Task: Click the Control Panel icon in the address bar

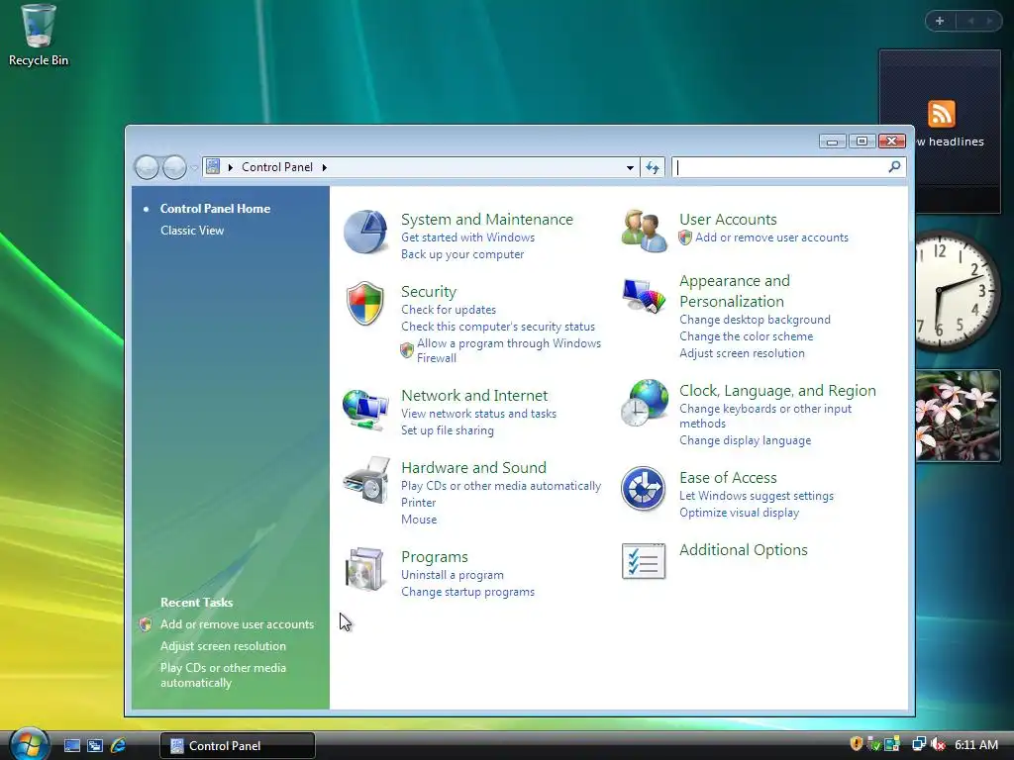Action: pos(213,166)
